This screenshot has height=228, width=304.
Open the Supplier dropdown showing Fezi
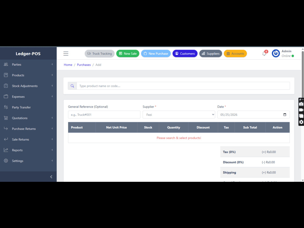point(179,115)
